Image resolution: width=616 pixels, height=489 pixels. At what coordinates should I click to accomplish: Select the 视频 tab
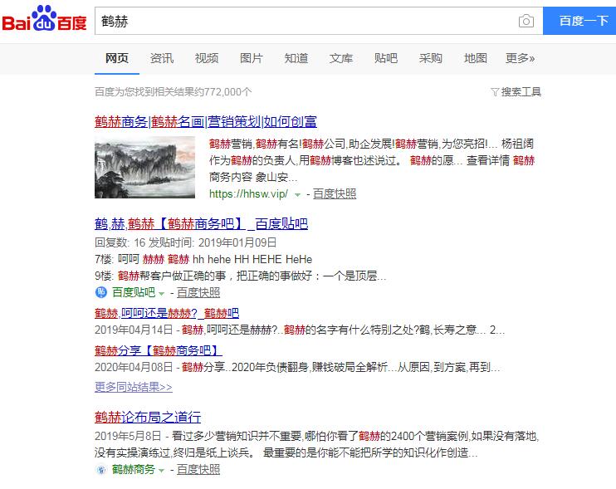(207, 58)
